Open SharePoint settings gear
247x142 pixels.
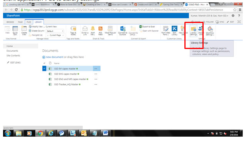[233, 16]
